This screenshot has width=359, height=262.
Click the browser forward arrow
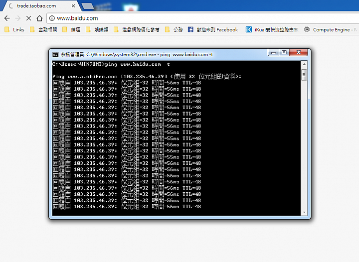[18, 18]
